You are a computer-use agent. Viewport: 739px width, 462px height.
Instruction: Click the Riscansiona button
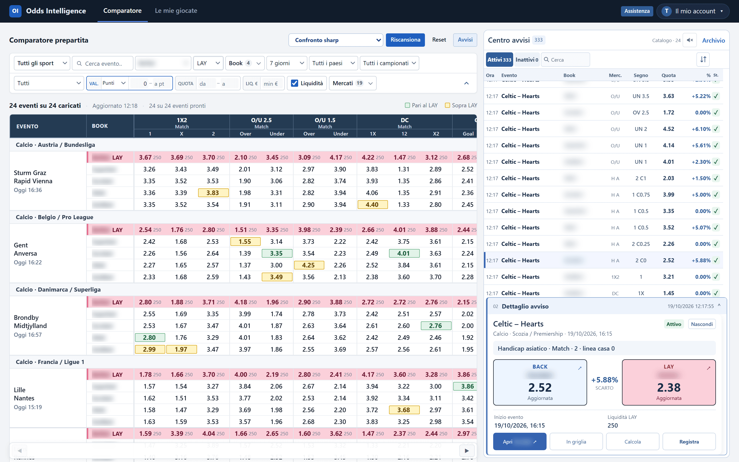coord(405,40)
